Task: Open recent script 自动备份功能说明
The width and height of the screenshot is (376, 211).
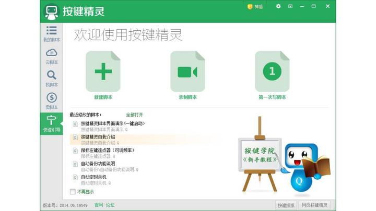Action: tap(98, 164)
